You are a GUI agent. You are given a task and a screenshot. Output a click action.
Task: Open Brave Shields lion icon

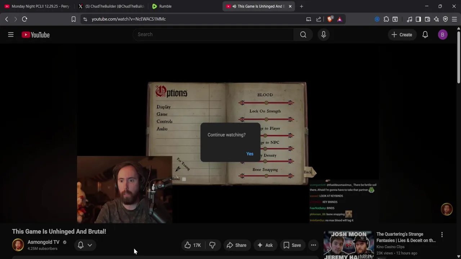point(330,19)
